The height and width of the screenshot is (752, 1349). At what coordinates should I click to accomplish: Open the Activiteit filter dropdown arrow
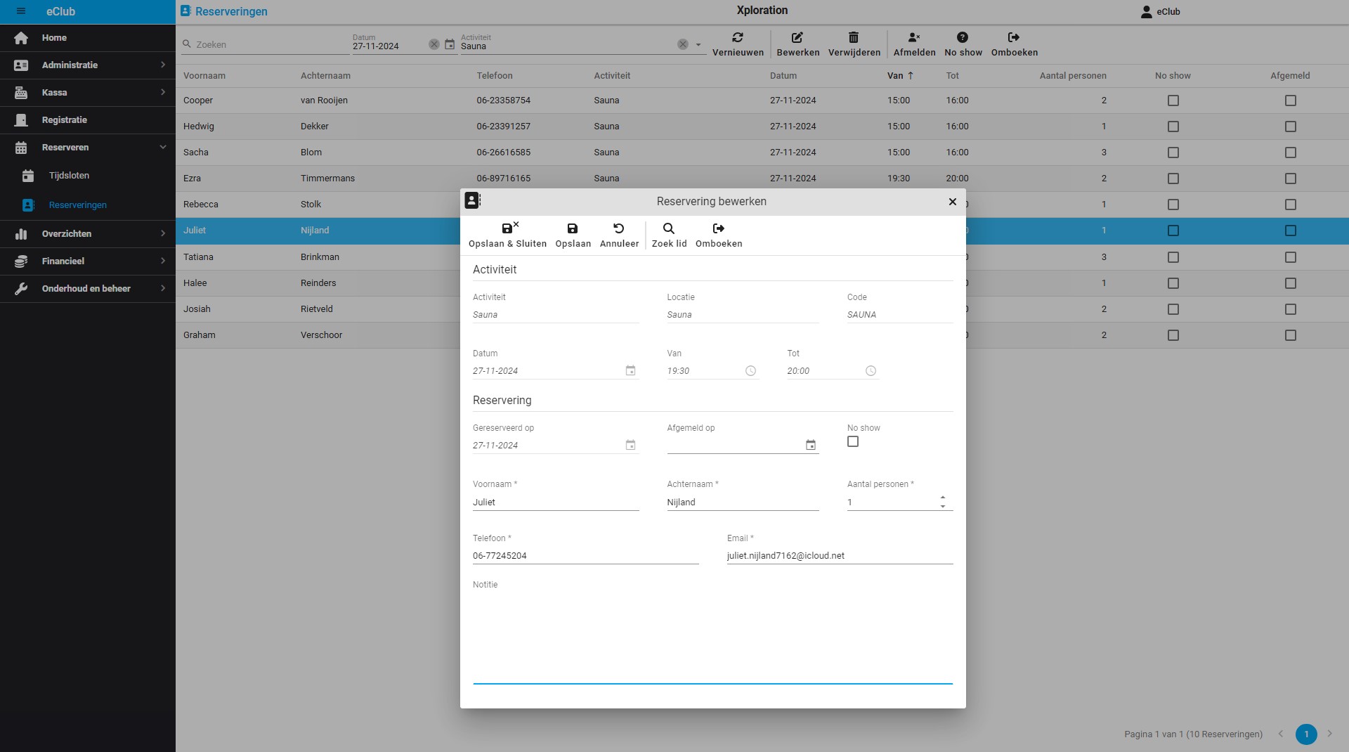(698, 45)
